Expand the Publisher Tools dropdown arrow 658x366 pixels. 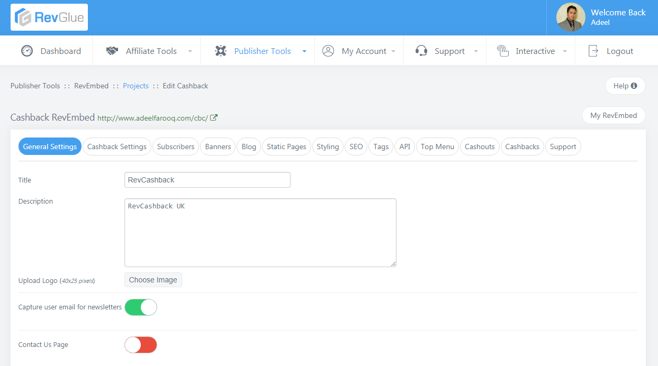[x=304, y=51]
